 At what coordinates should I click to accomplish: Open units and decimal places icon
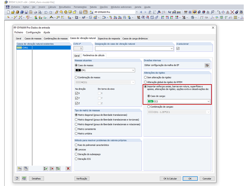click(24, 178)
